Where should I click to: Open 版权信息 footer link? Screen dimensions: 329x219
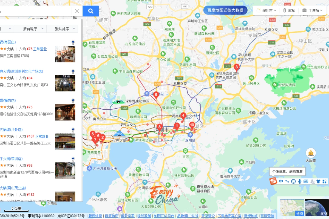95,216
